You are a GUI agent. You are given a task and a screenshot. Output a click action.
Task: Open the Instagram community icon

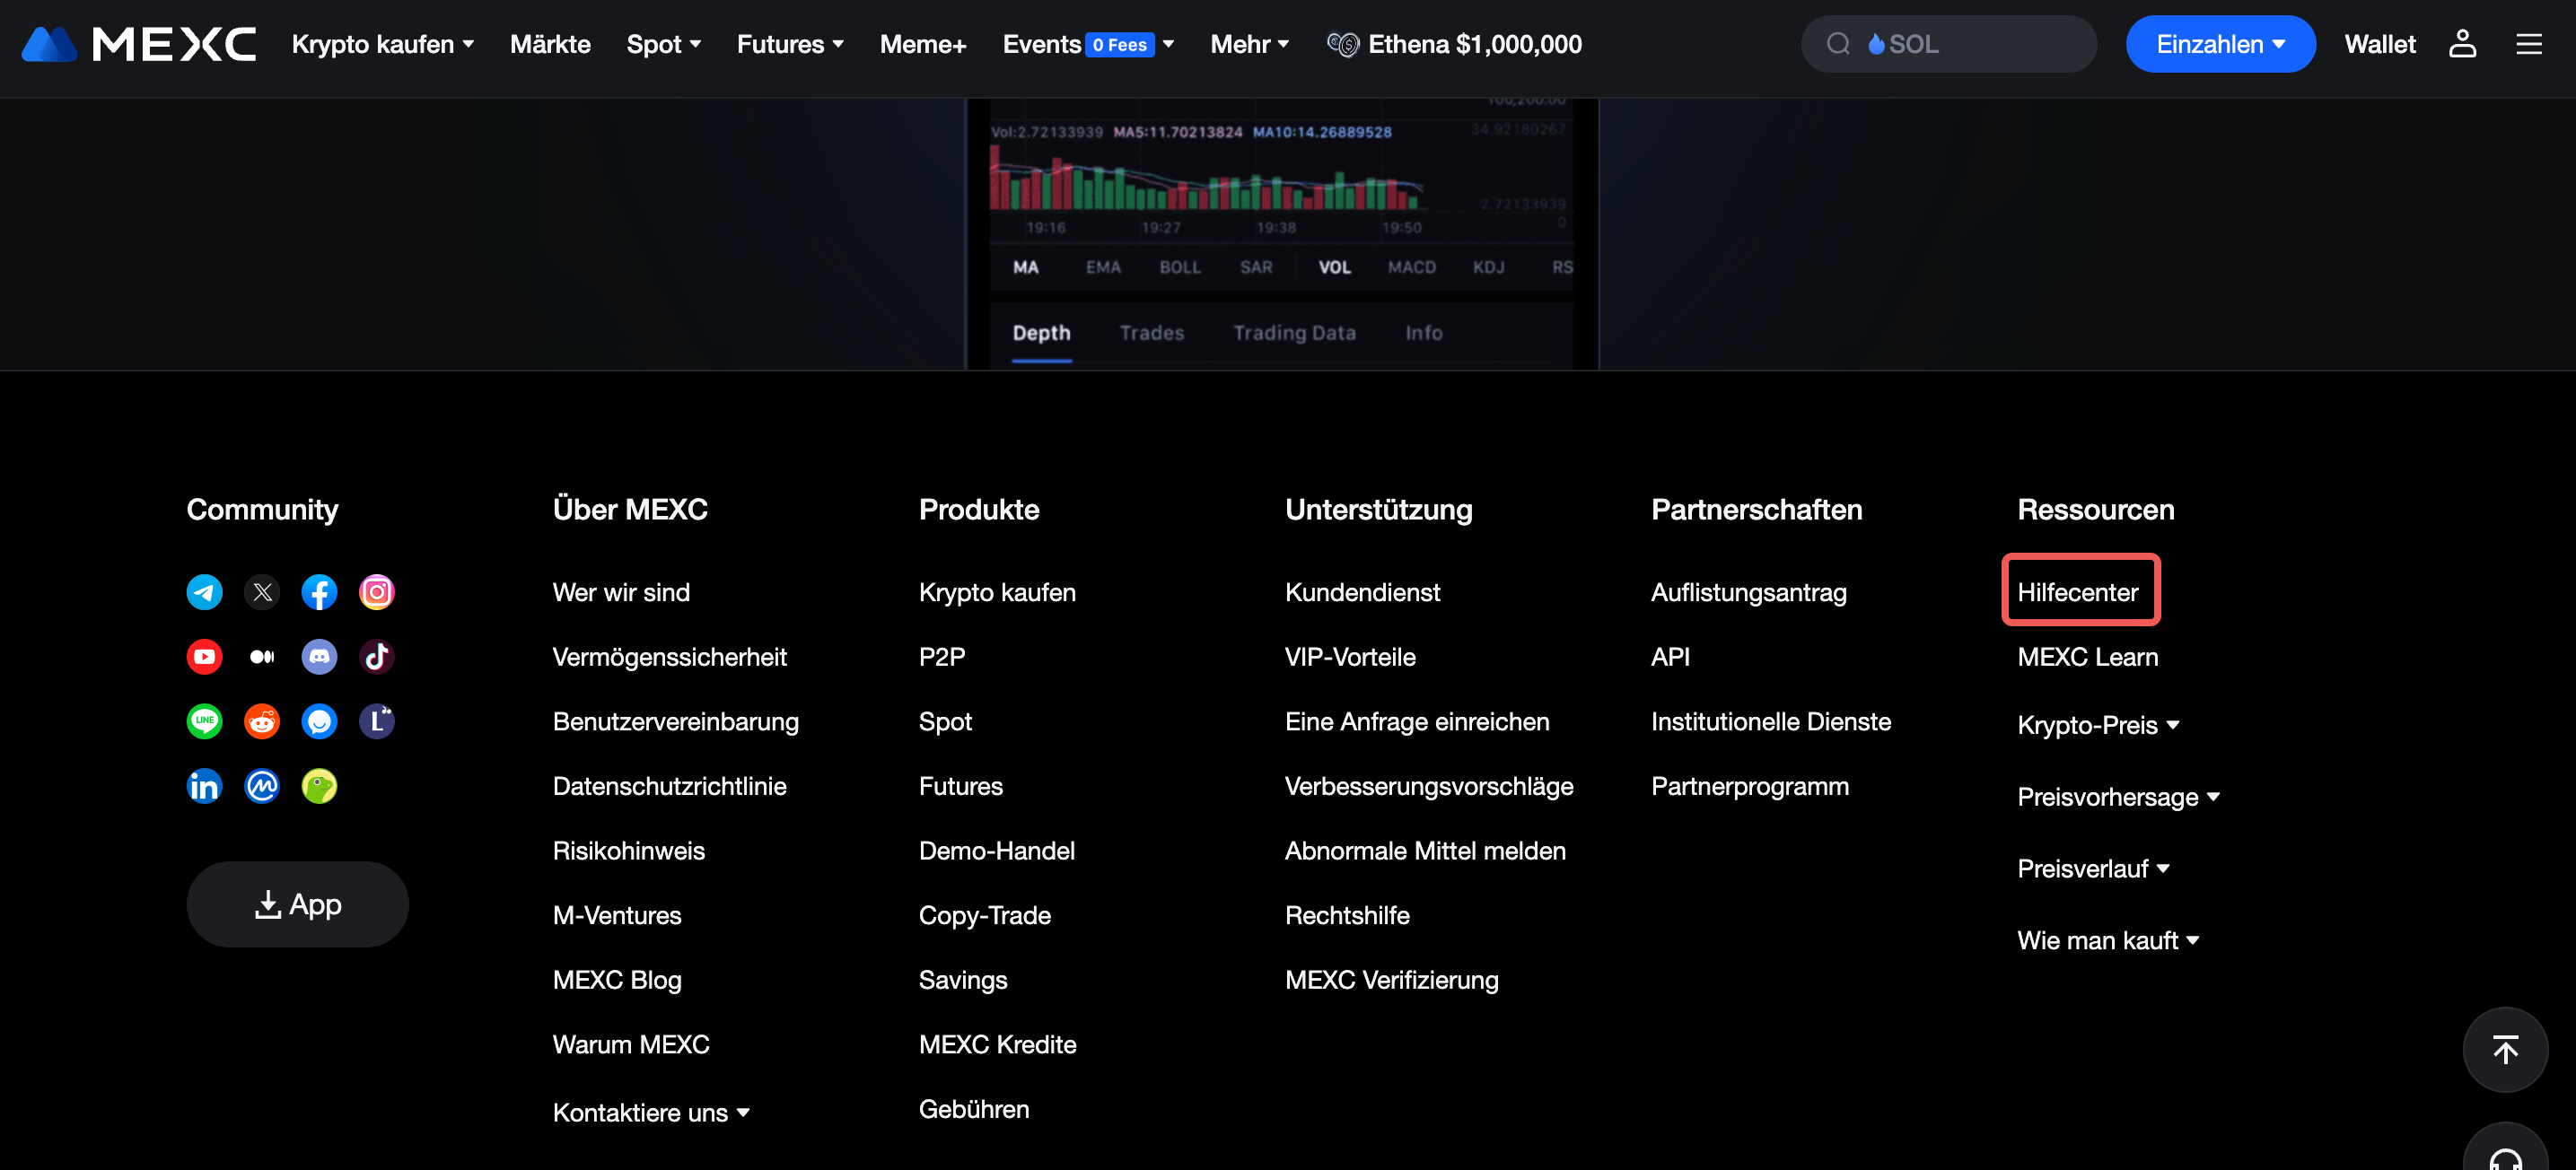[x=377, y=592]
